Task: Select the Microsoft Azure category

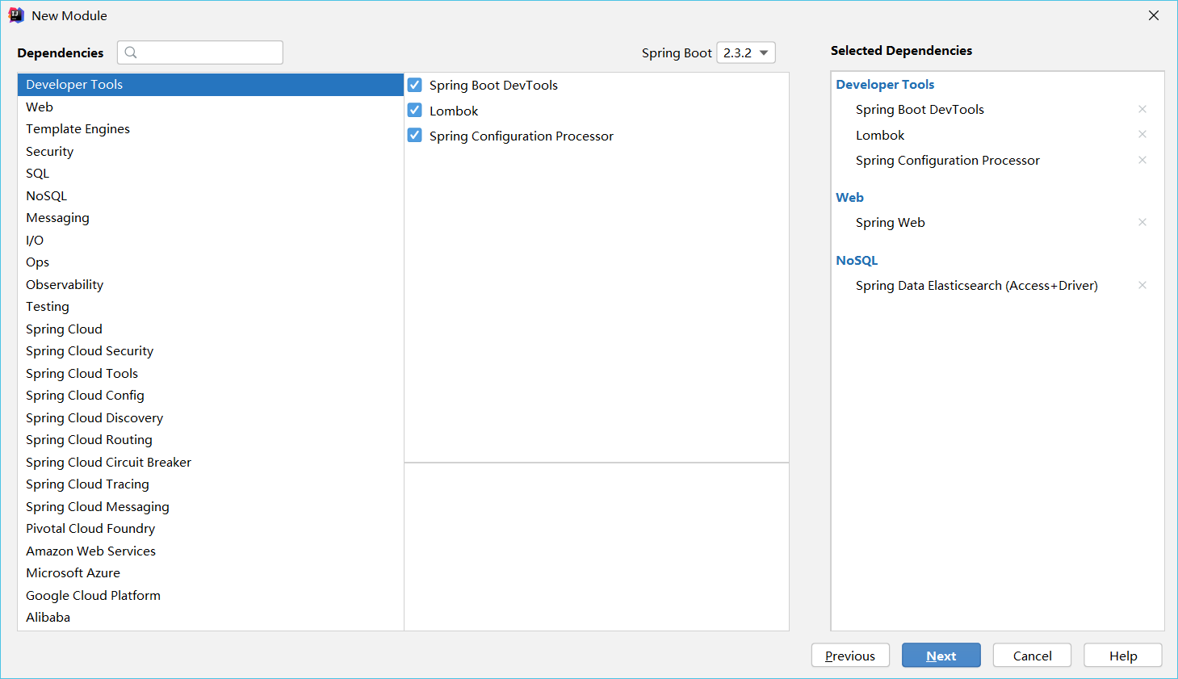Action: pyautogui.click(x=211, y=573)
